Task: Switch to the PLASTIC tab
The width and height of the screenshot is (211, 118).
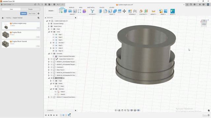Action: coord(102,8)
